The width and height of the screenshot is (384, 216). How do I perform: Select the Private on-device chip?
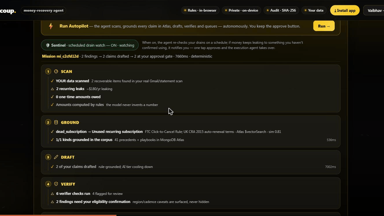pyautogui.click(x=241, y=10)
